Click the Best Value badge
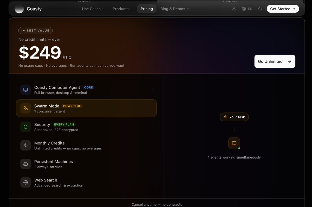This screenshot has height=207, width=312. tap(36, 30)
